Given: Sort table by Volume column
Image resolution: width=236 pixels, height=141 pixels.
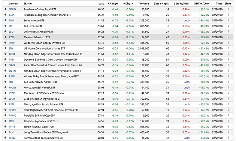Looking at the screenshot, I should (x=144, y=3).
